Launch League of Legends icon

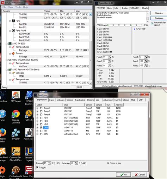click(29, 154)
